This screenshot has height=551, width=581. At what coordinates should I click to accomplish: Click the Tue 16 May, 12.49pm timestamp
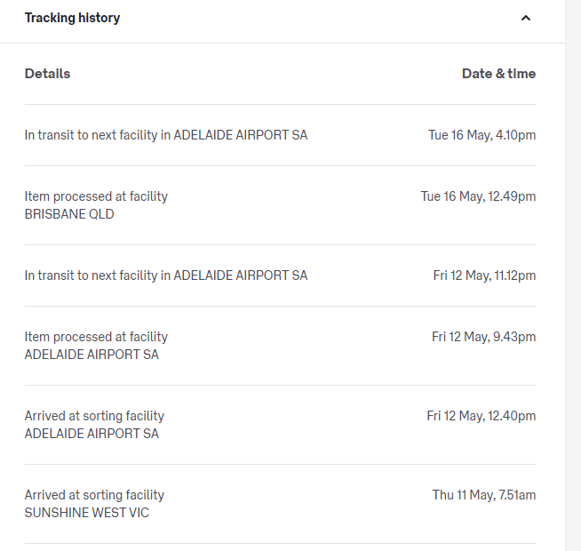pyautogui.click(x=478, y=196)
